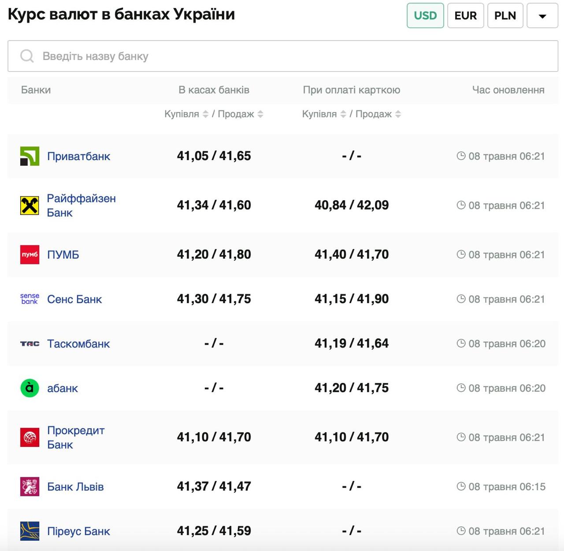The image size is (564, 551).
Task: Open the Приватбанк link
Action: click(78, 156)
